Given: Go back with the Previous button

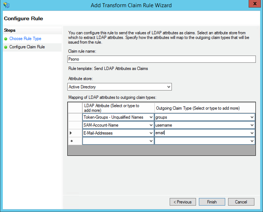Looking at the screenshot, I should point(183,202).
